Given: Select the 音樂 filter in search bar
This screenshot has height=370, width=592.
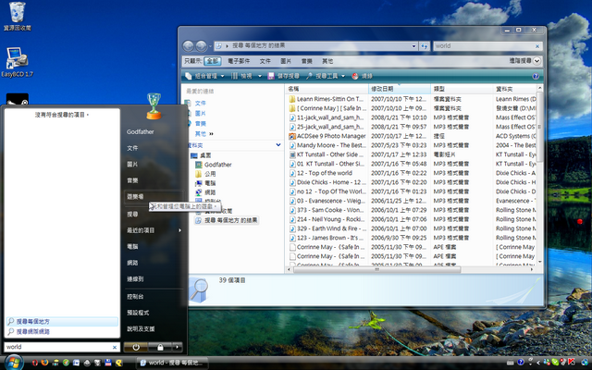Looking at the screenshot, I should pyautogui.click(x=306, y=61).
